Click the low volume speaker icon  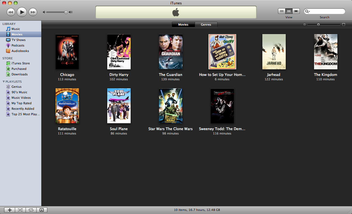coord(44,12)
